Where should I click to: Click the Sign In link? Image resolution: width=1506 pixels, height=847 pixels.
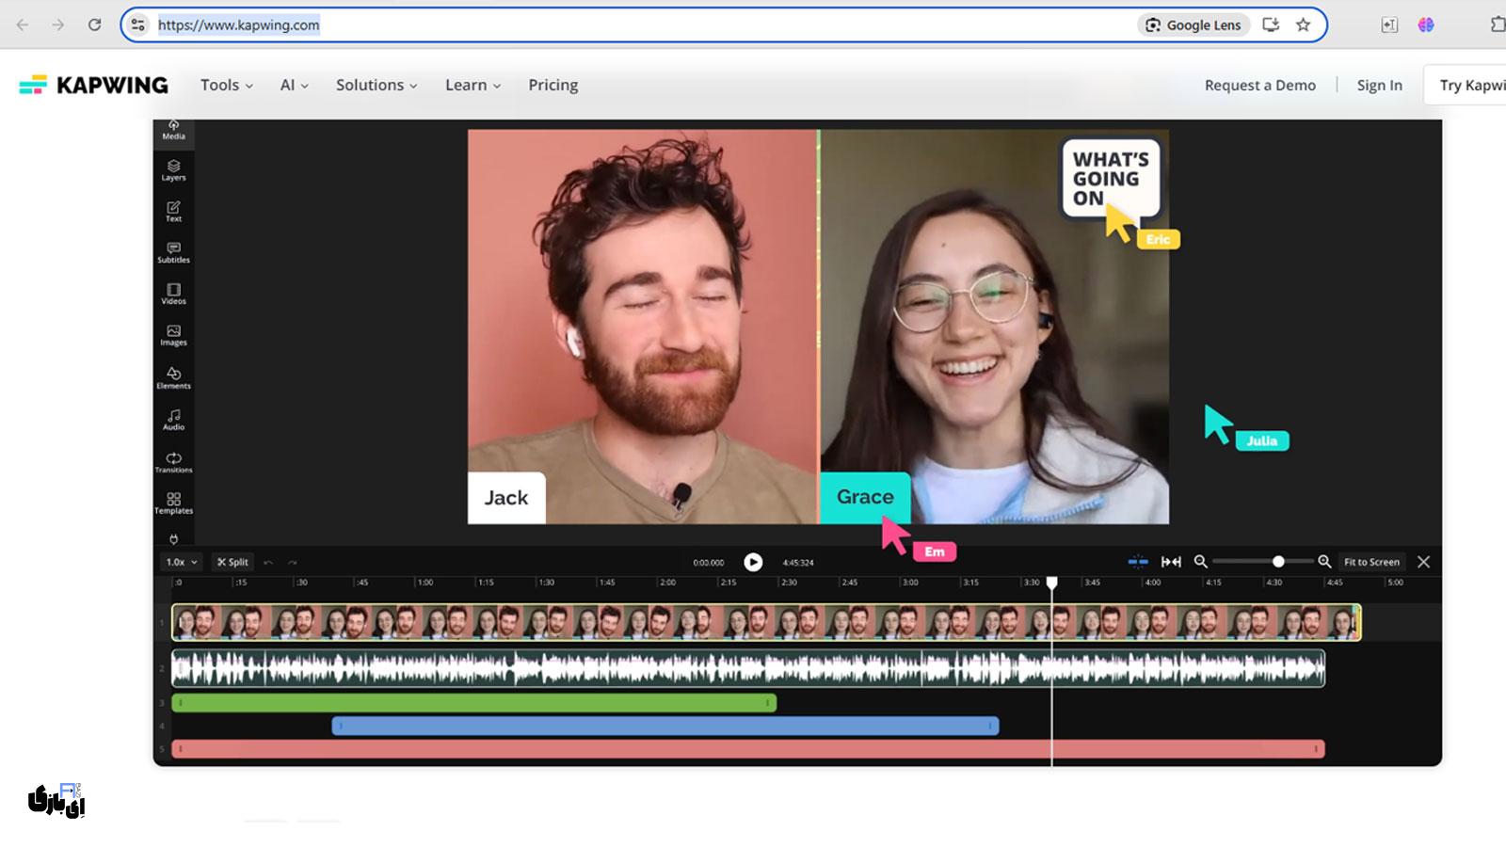(1379, 85)
